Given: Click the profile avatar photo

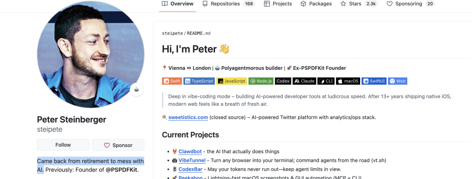Looking at the screenshot, I should pos(90,55).
